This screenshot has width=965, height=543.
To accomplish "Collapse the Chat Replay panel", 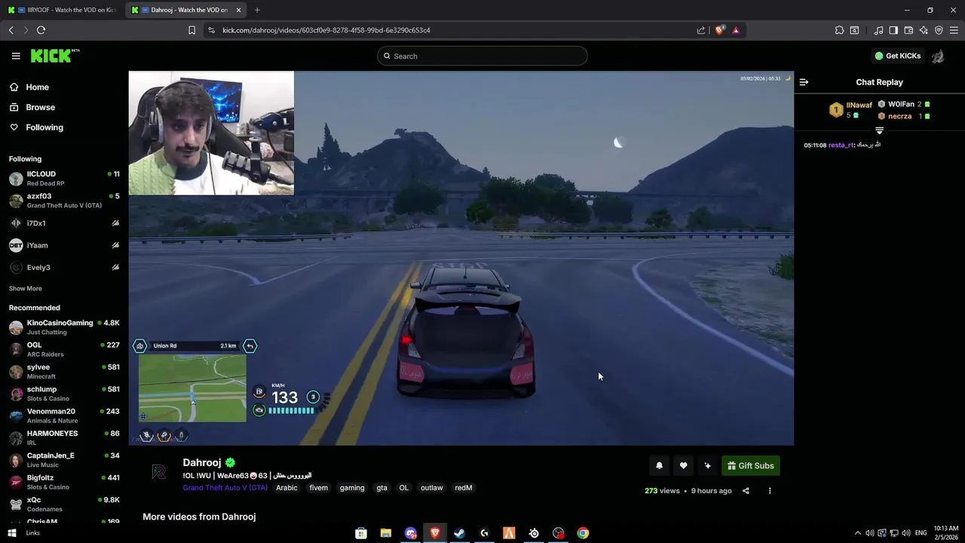I will (804, 82).
